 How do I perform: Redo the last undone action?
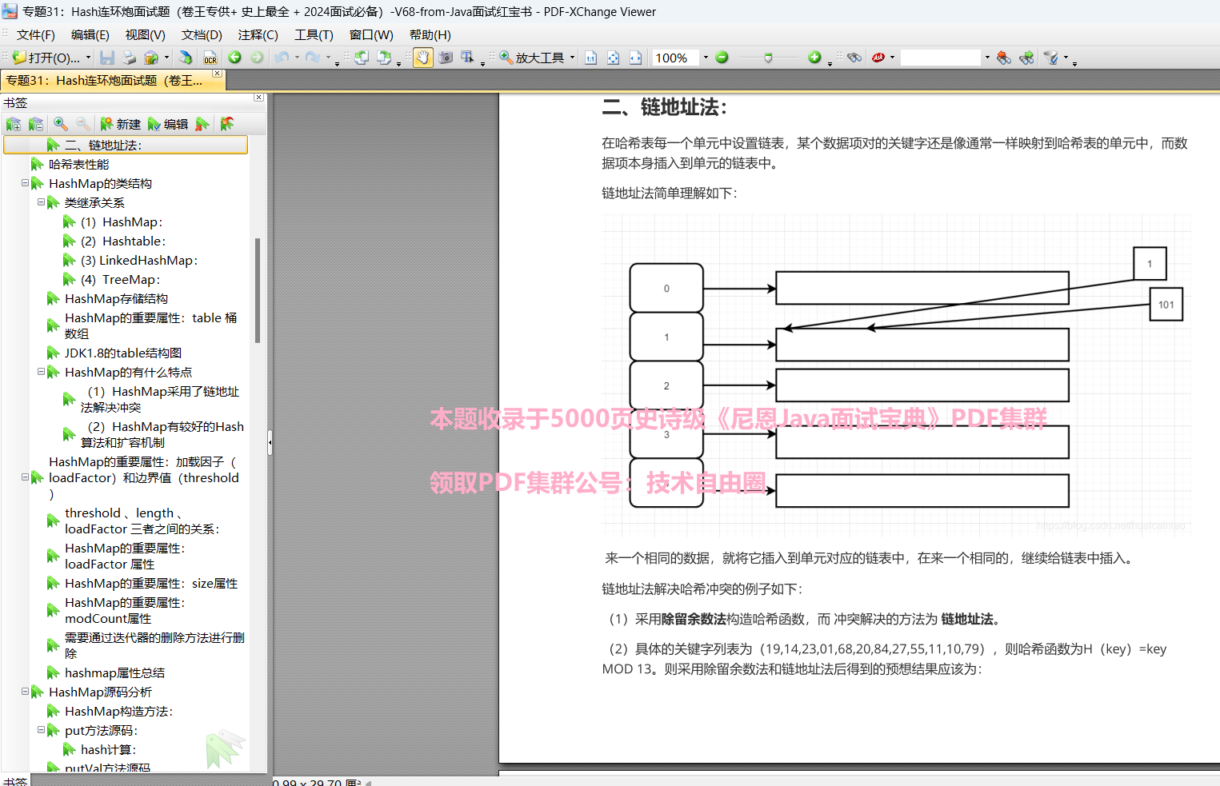[313, 58]
